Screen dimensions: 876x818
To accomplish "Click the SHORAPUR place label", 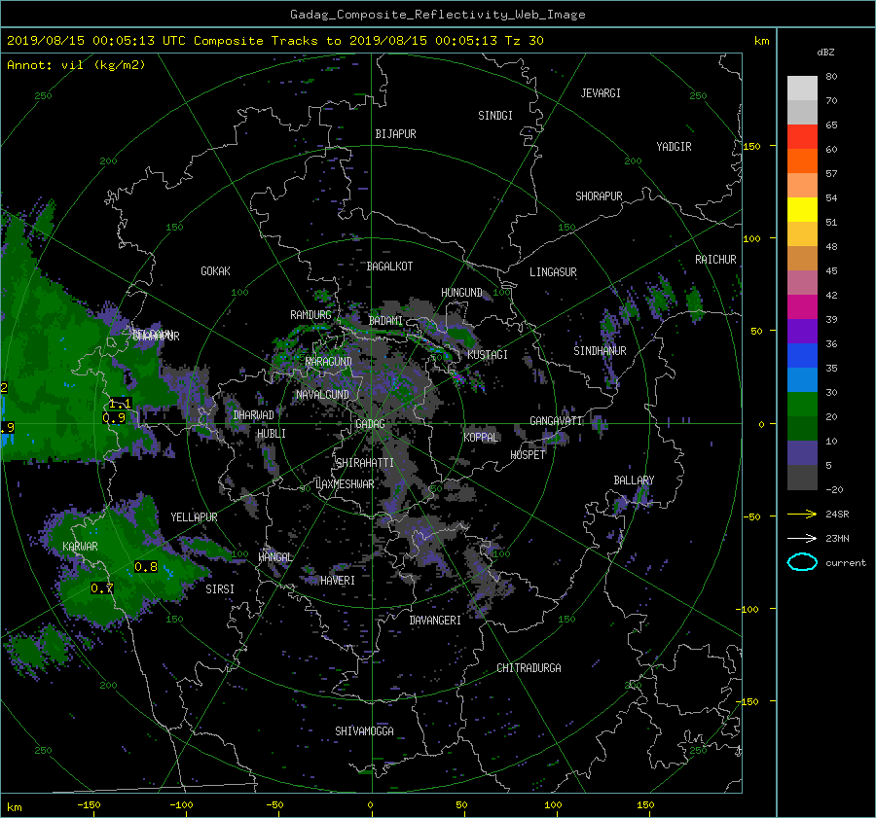I will [599, 196].
